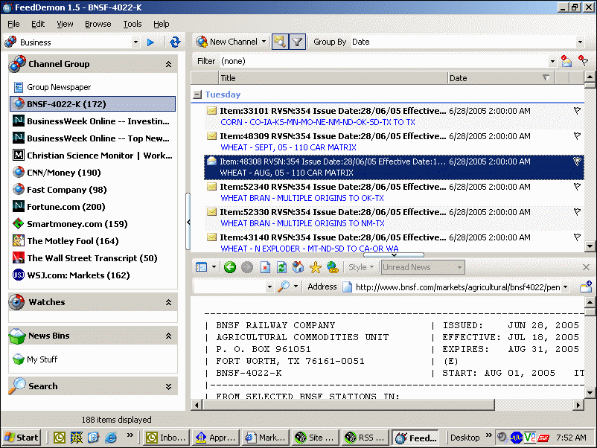The image size is (597, 448).
Task: Open Group Newspaper view
Action: (59, 87)
